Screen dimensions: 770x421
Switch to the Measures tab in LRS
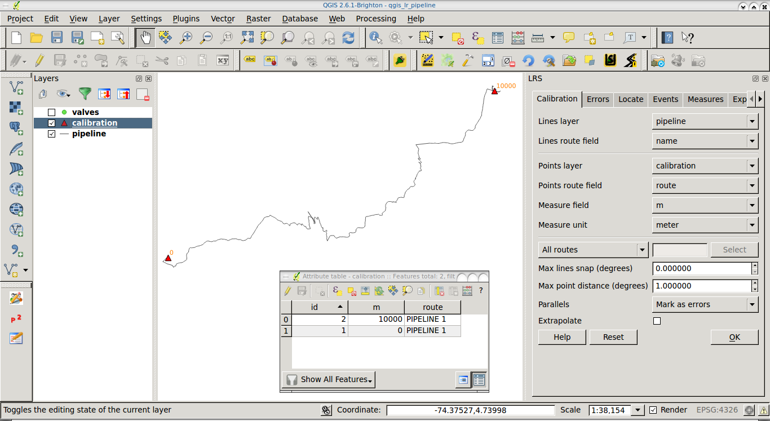coord(705,99)
